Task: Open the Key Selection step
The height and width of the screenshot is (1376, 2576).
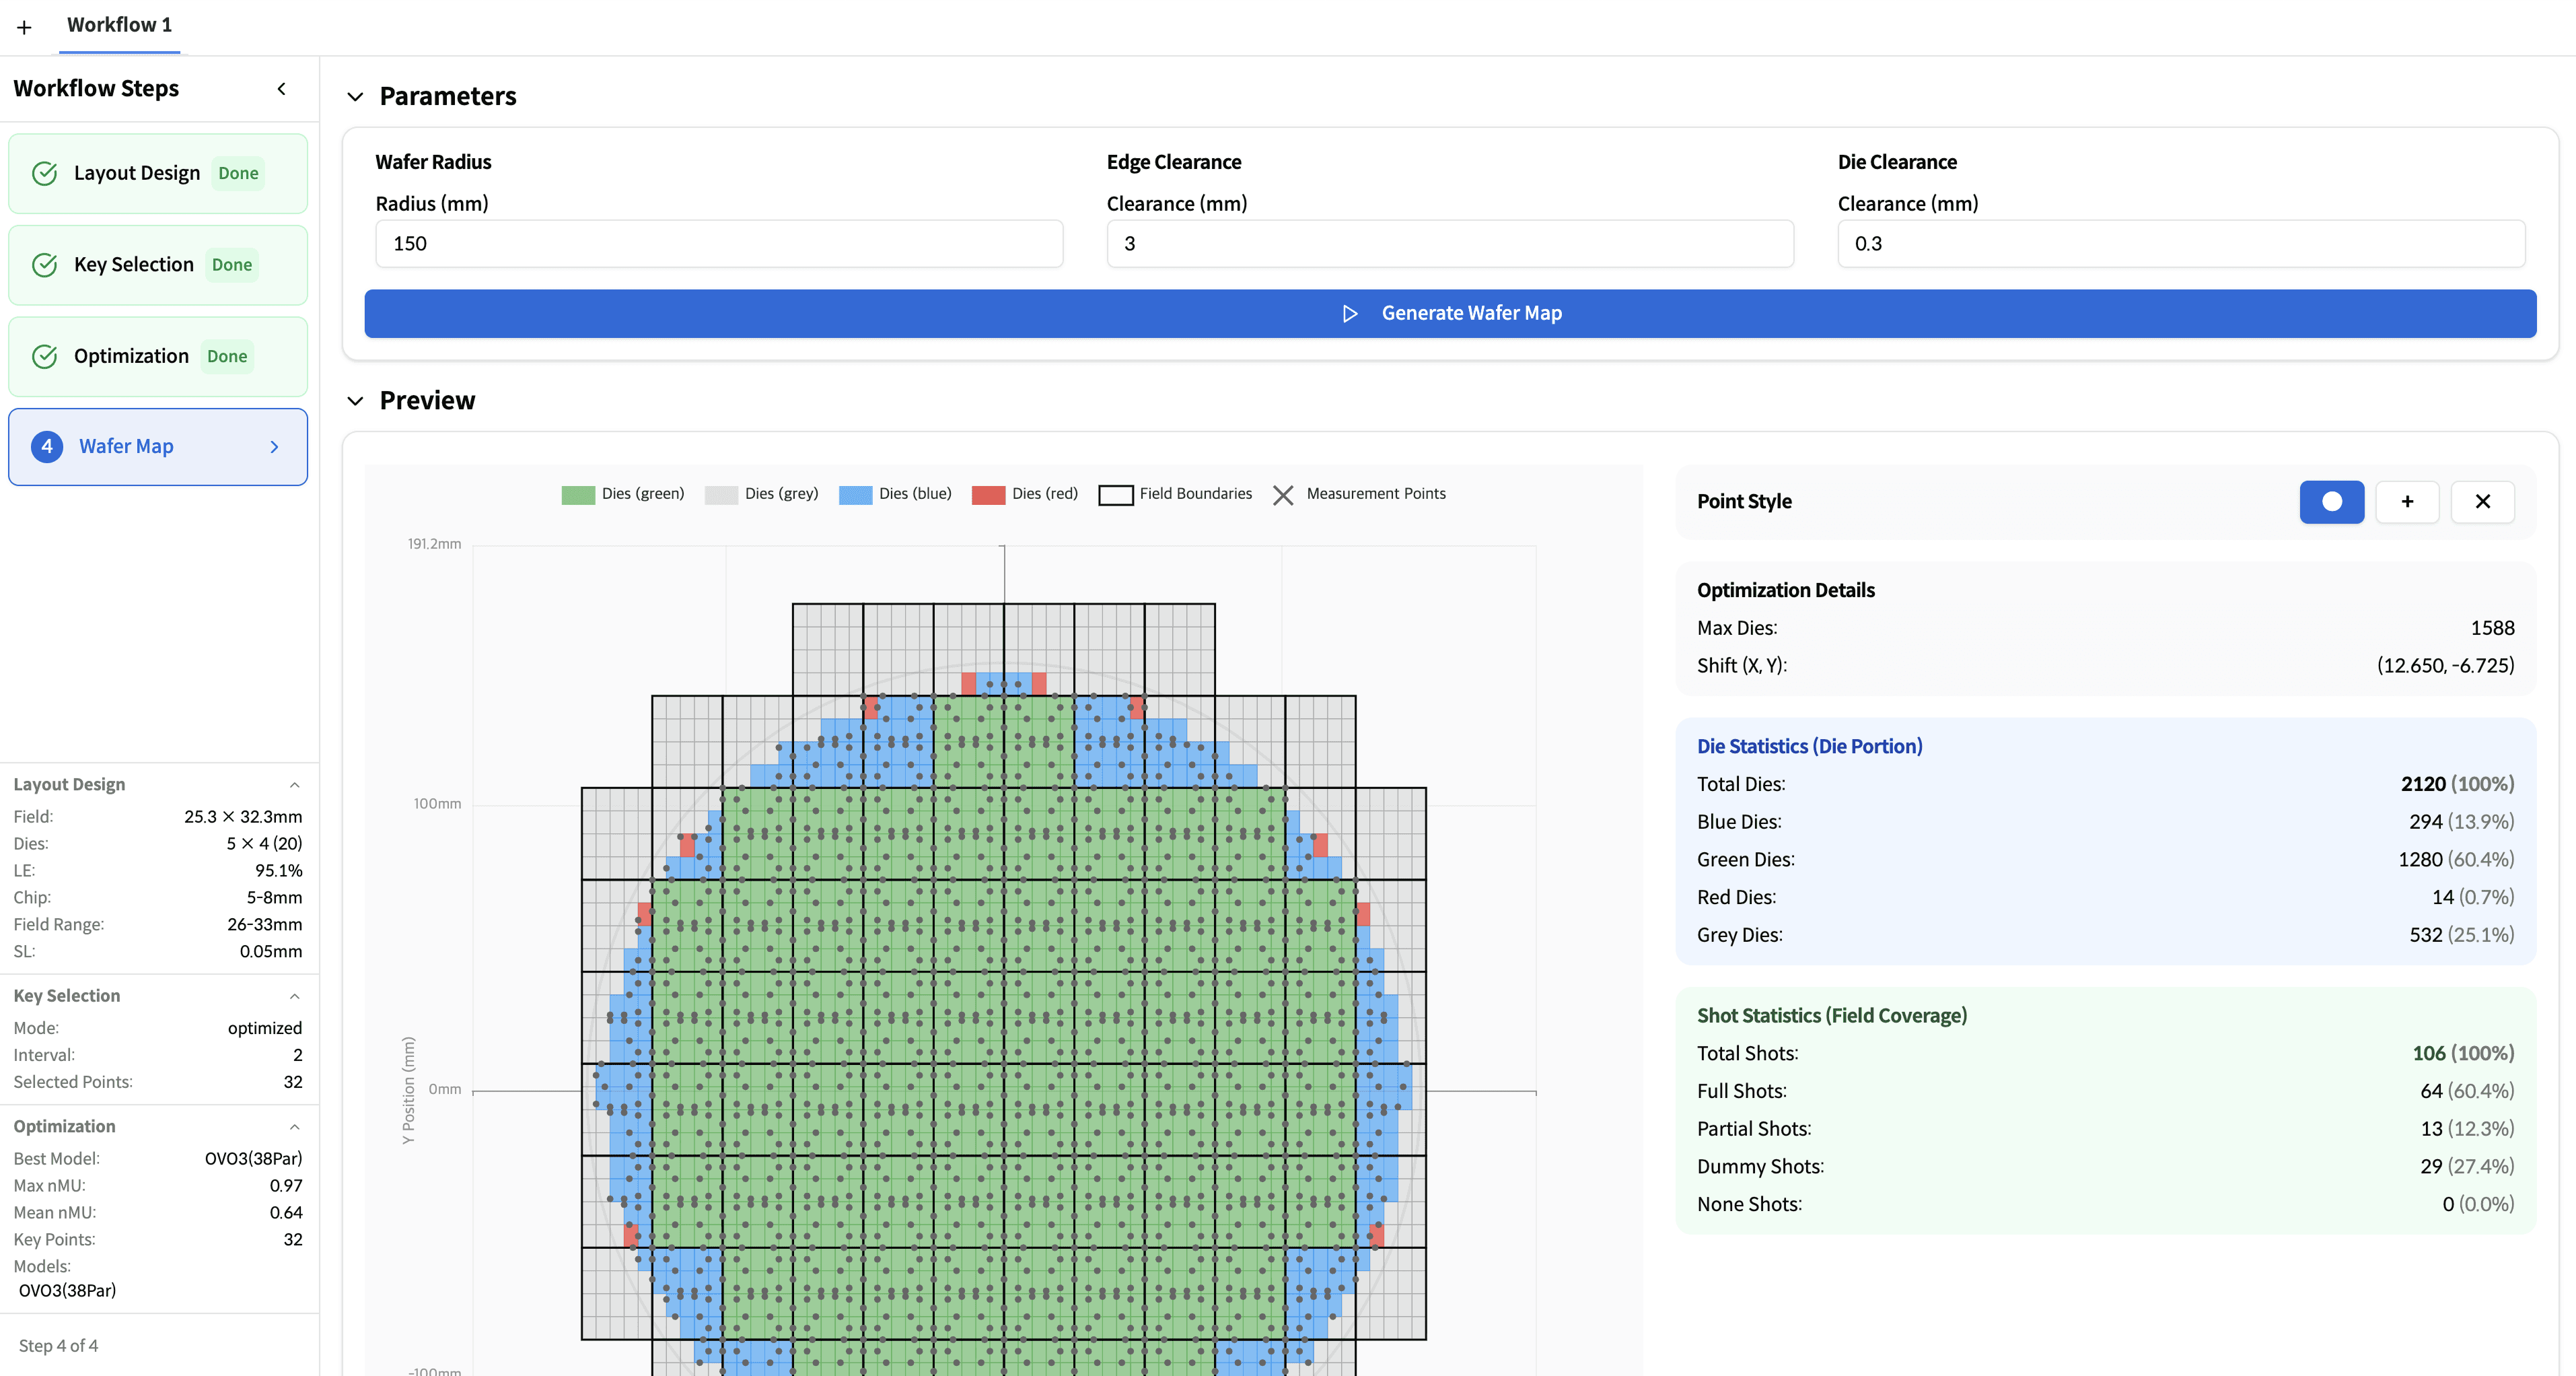Action: point(158,265)
